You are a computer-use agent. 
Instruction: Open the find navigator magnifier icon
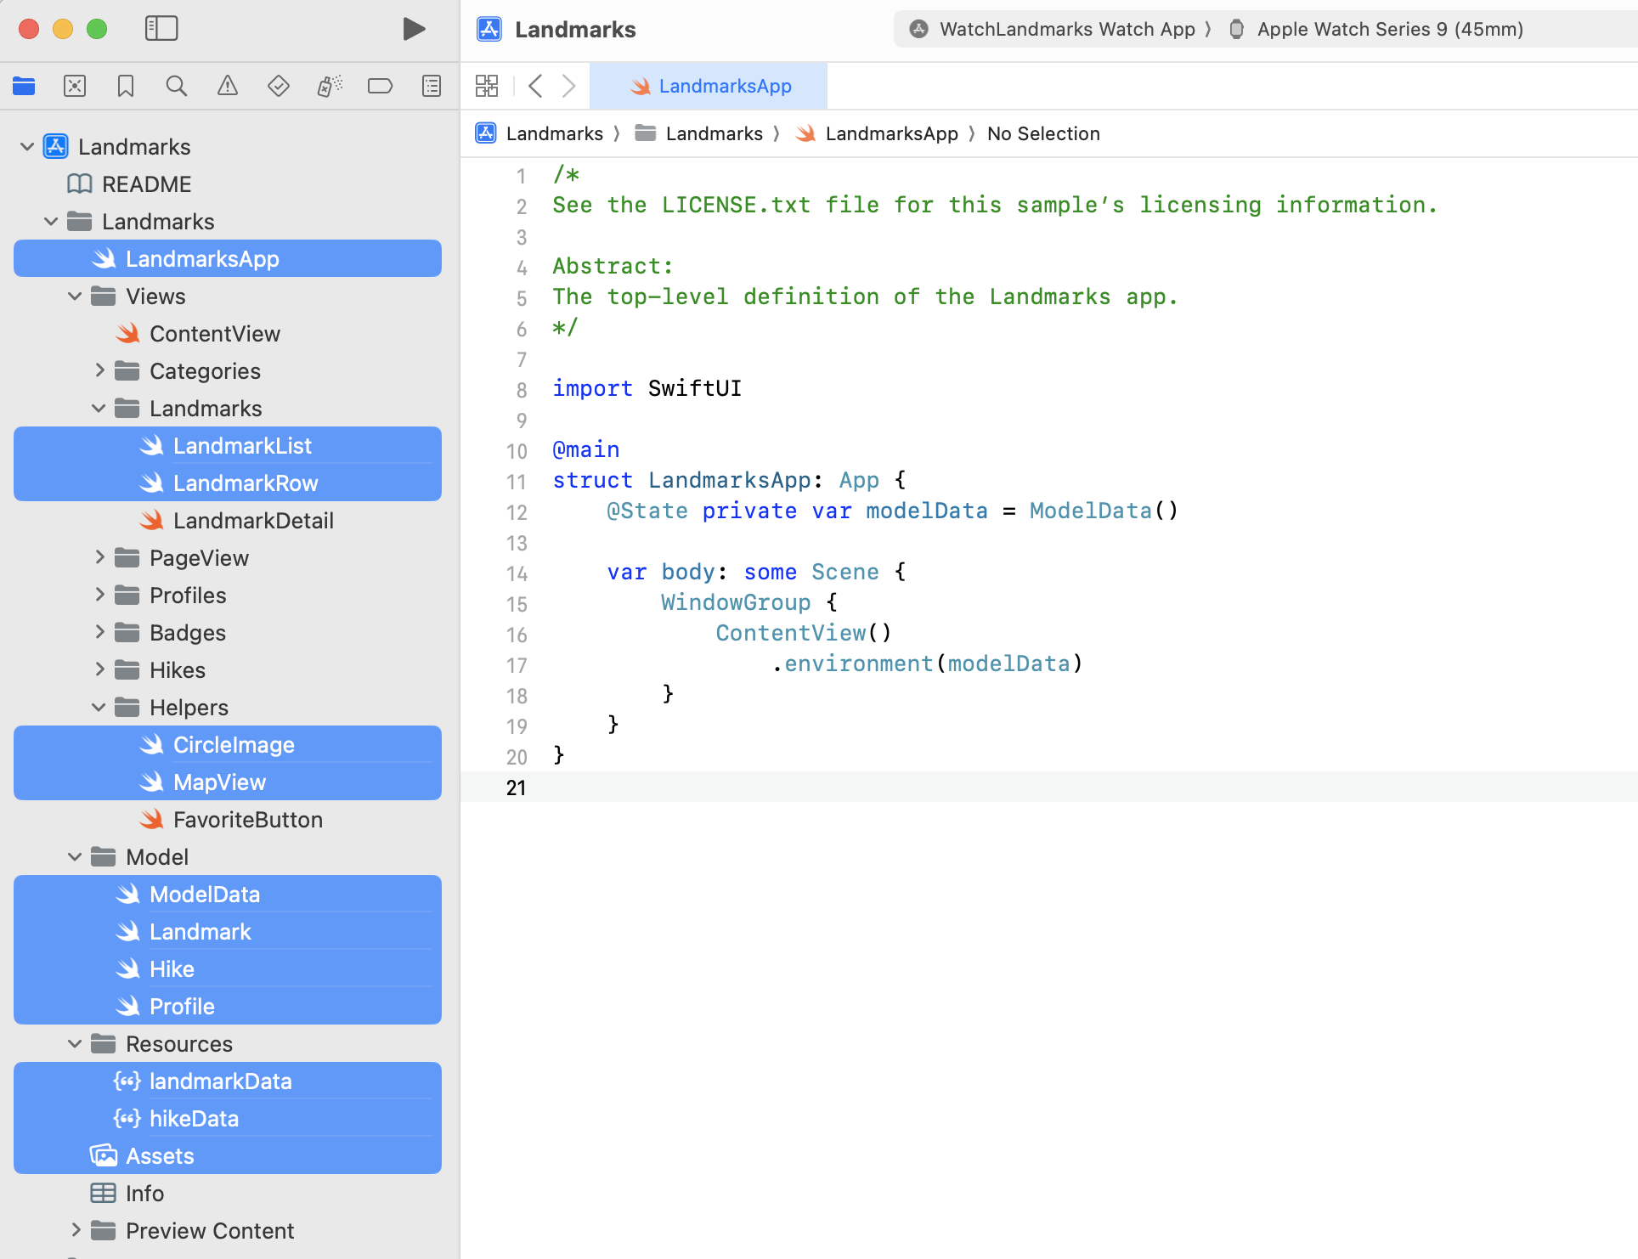coord(176,86)
